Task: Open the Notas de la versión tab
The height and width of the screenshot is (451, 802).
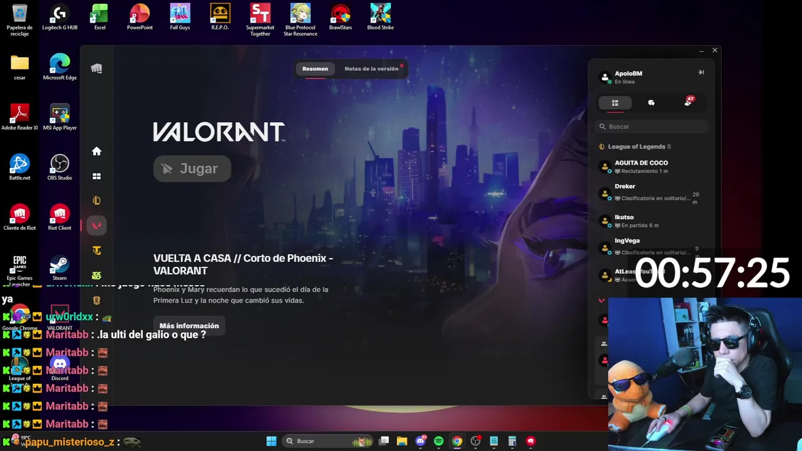Action: (x=372, y=69)
